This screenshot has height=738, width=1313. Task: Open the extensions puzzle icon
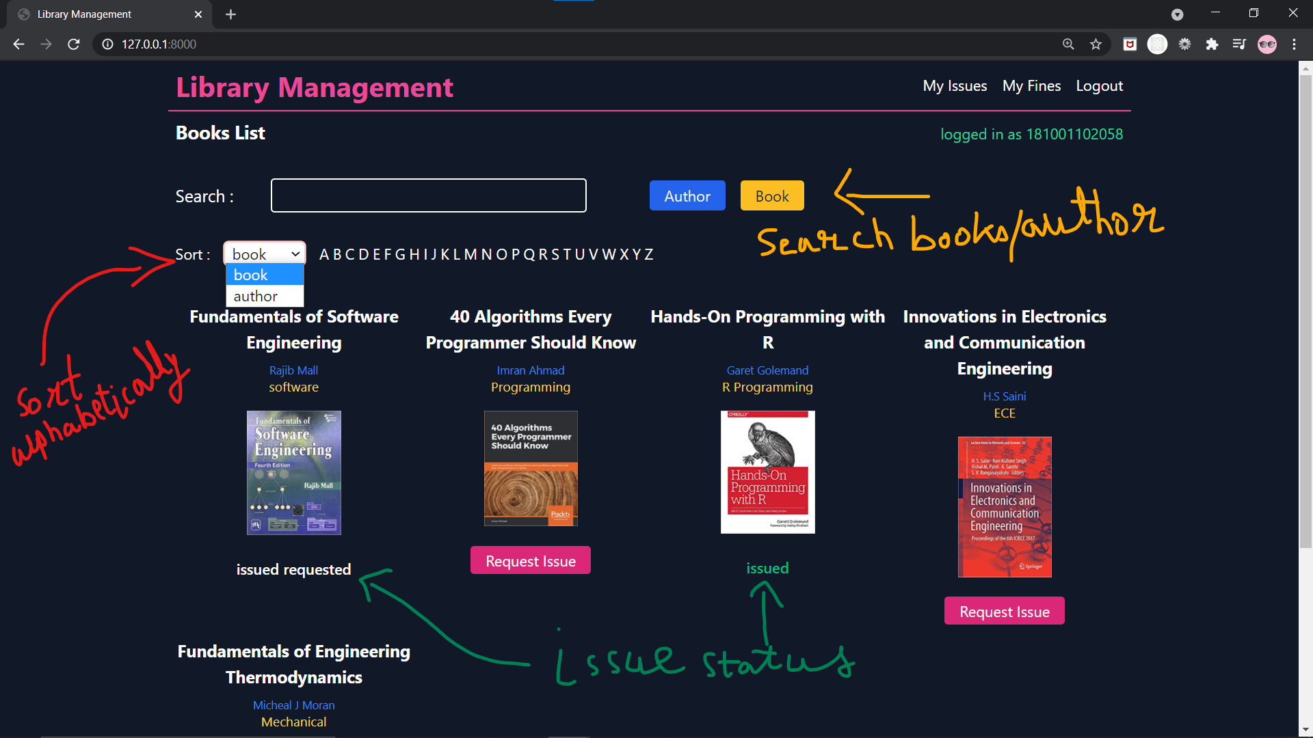point(1212,44)
